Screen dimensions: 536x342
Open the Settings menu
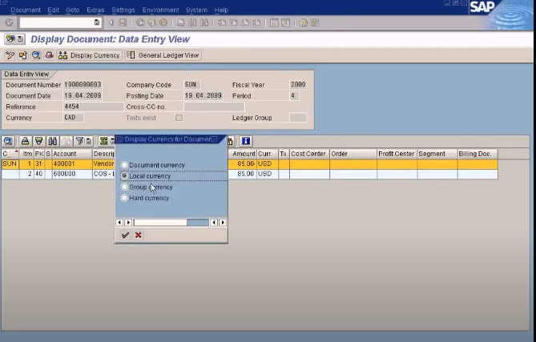[x=123, y=10]
